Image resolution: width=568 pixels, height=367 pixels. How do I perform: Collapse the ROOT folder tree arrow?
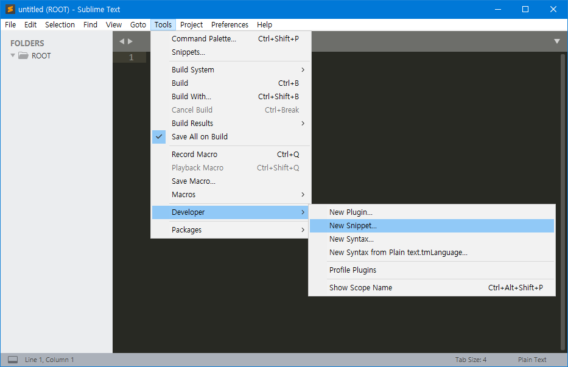pos(13,55)
